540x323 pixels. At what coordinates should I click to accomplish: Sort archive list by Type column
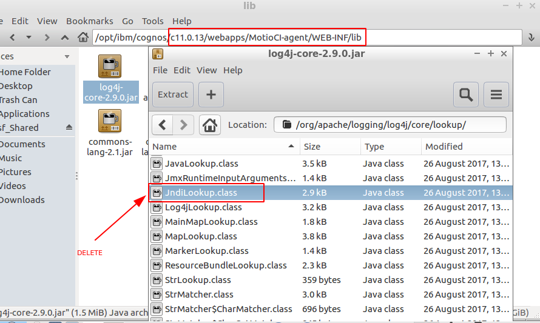click(x=391, y=147)
